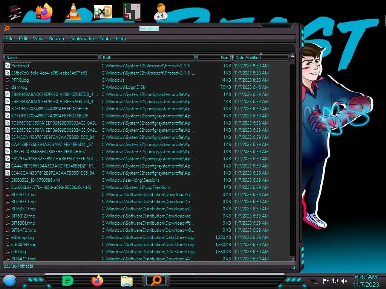The width and height of the screenshot is (386, 289).
Task: Launch VLC media player desktop shortcut
Action: [x=73, y=12]
